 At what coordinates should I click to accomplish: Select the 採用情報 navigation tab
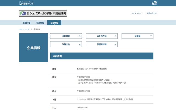40,23
